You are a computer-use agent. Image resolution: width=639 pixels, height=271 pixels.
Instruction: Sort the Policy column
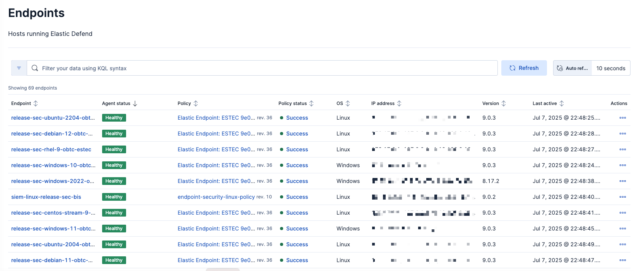[x=196, y=103]
